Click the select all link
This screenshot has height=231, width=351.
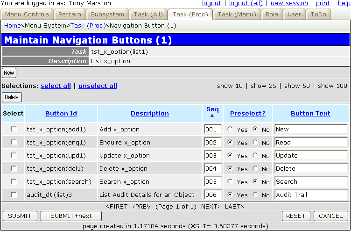click(x=56, y=86)
